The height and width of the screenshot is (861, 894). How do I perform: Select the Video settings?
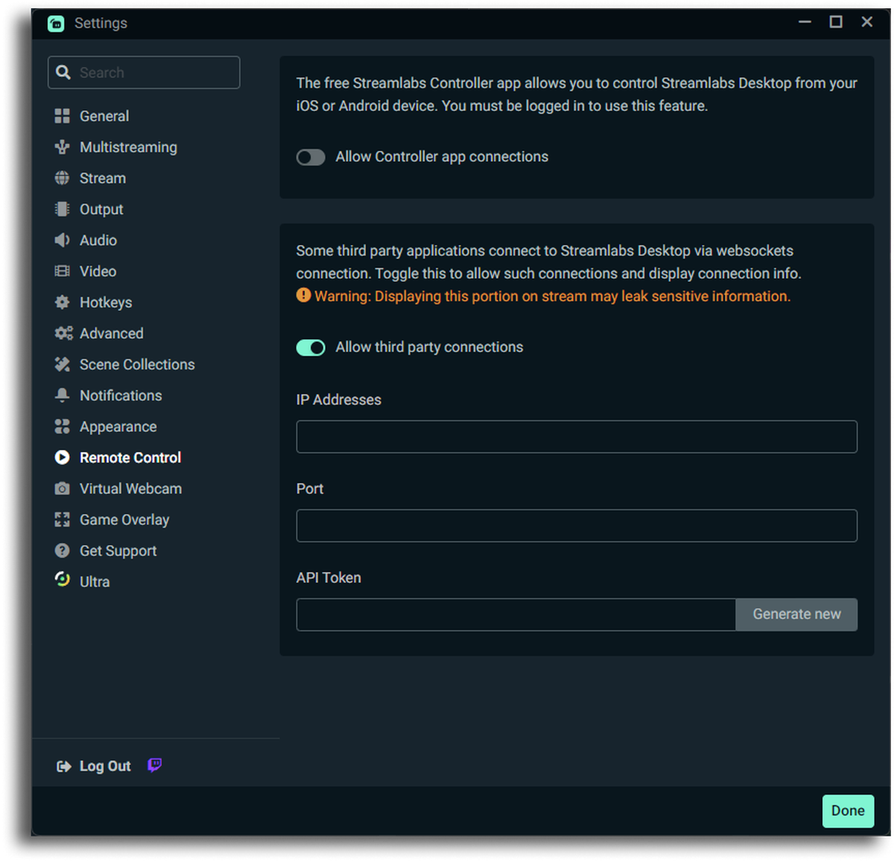click(x=98, y=272)
